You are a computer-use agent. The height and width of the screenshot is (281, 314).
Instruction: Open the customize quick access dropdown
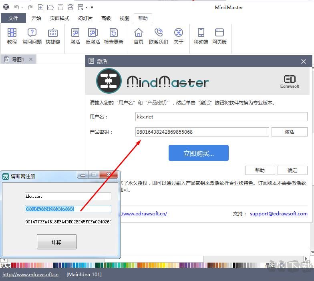pos(92,7)
